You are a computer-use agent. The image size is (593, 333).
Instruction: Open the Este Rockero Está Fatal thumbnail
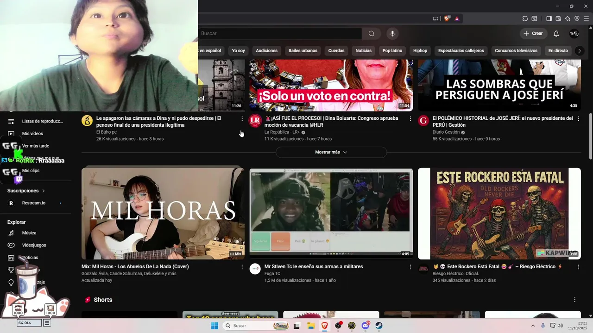coord(499,213)
